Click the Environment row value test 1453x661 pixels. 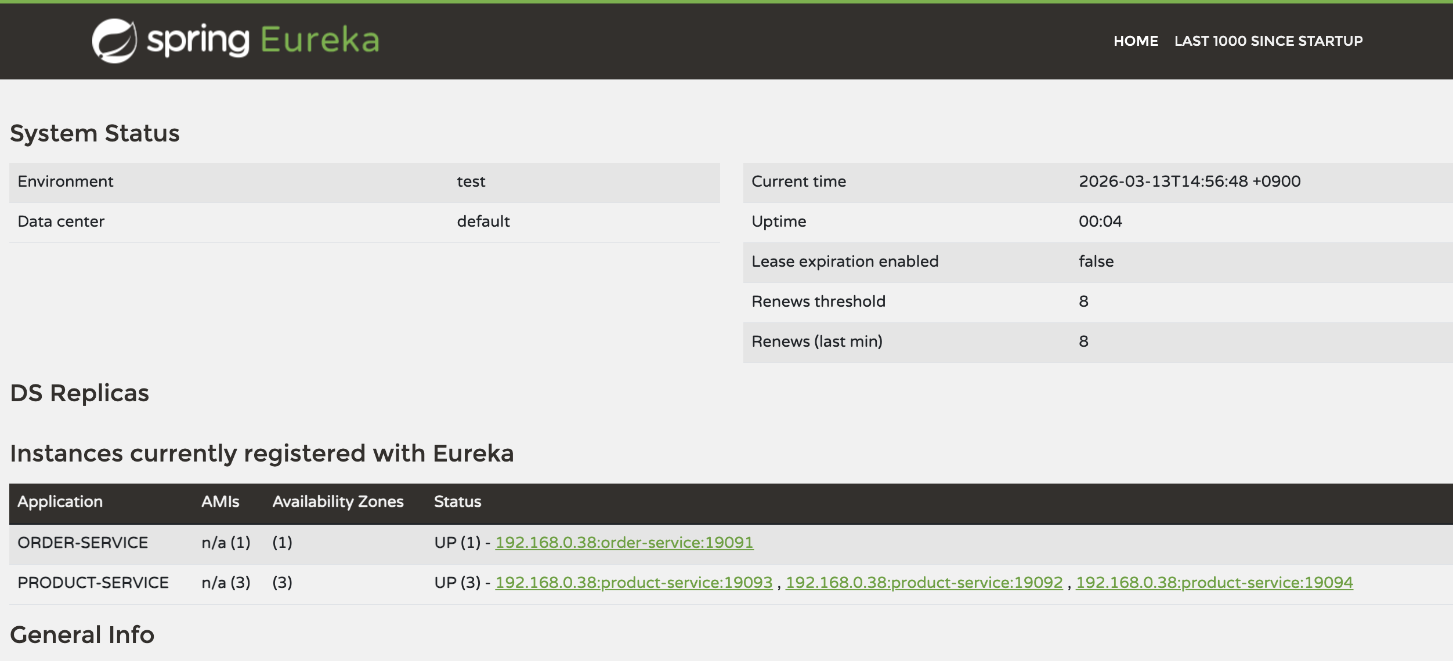tap(471, 181)
